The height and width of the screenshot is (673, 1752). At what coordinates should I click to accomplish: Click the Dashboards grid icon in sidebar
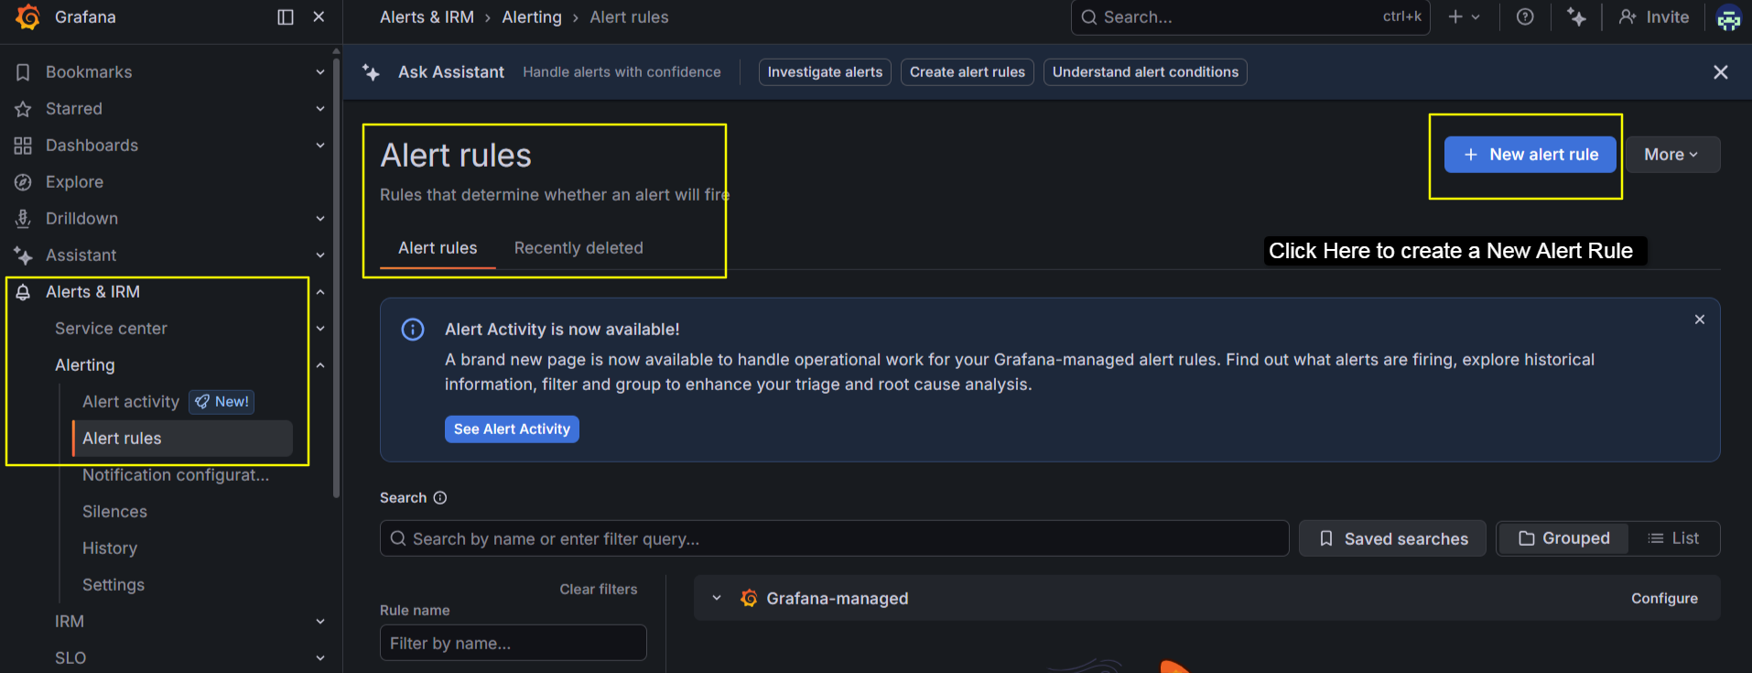(x=23, y=146)
